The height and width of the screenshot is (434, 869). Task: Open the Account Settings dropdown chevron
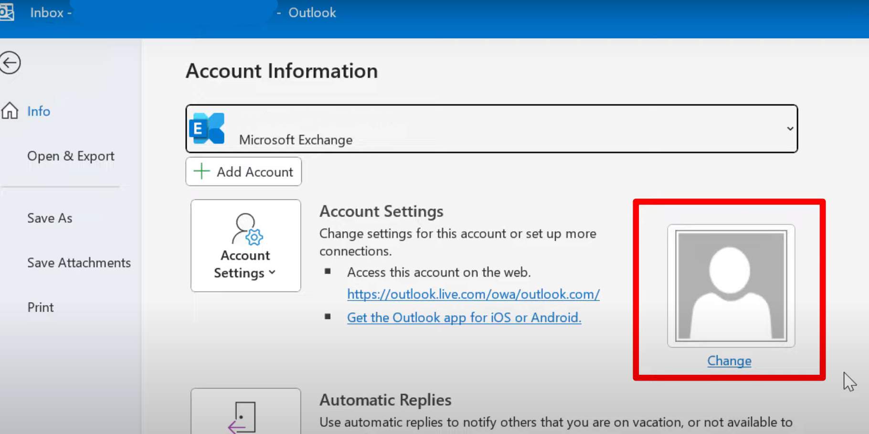tap(273, 273)
